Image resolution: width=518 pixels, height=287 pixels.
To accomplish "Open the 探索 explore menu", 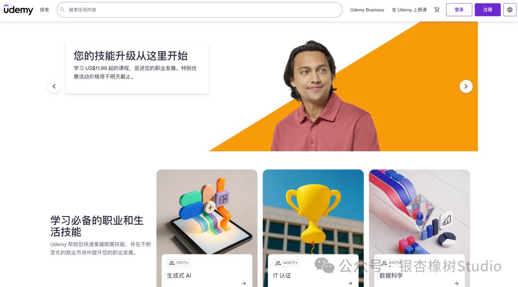I will pyautogui.click(x=45, y=10).
